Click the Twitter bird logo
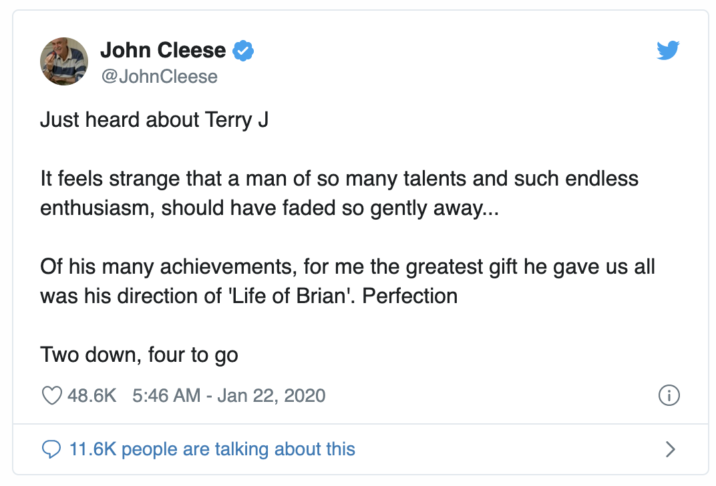 667,51
